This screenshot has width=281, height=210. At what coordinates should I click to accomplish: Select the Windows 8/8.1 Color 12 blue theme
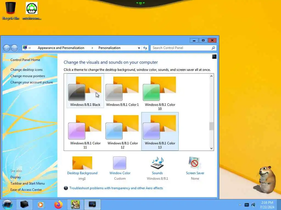click(x=122, y=132)
